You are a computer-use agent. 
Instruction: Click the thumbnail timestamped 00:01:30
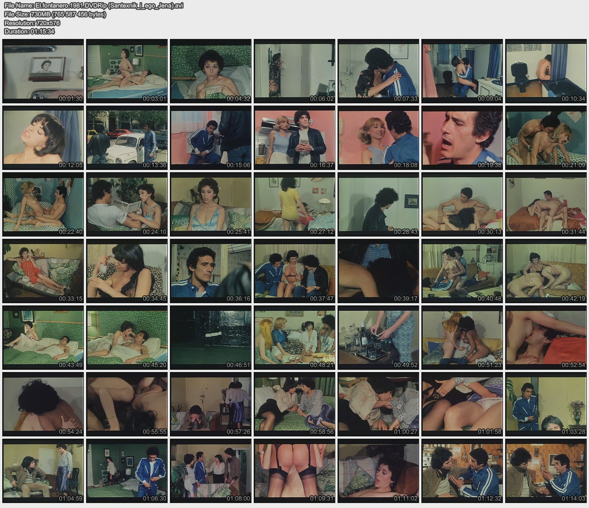[43, 71]
